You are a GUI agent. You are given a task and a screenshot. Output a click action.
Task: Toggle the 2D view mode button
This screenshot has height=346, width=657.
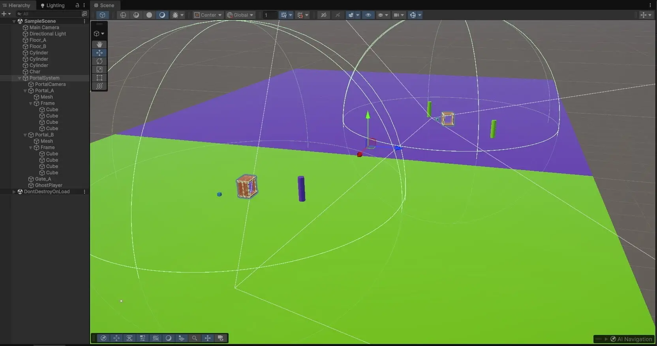coord(323,15)
